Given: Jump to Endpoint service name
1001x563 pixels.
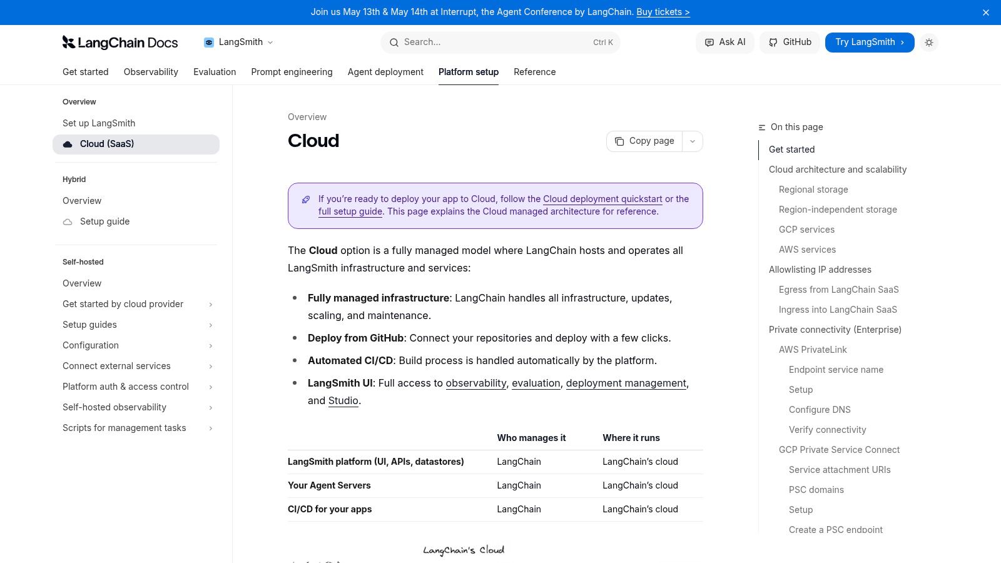Looking at the screenshot, I should click(x=836, y=370).
